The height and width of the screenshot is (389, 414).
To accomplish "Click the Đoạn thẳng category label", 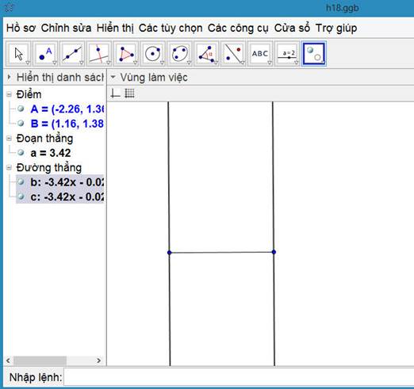I will 44,139.
